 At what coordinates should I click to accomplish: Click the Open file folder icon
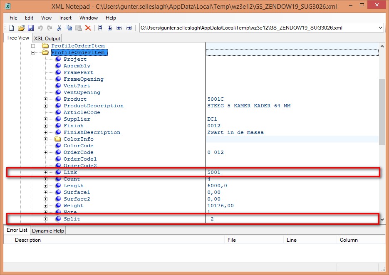[21, 28]
